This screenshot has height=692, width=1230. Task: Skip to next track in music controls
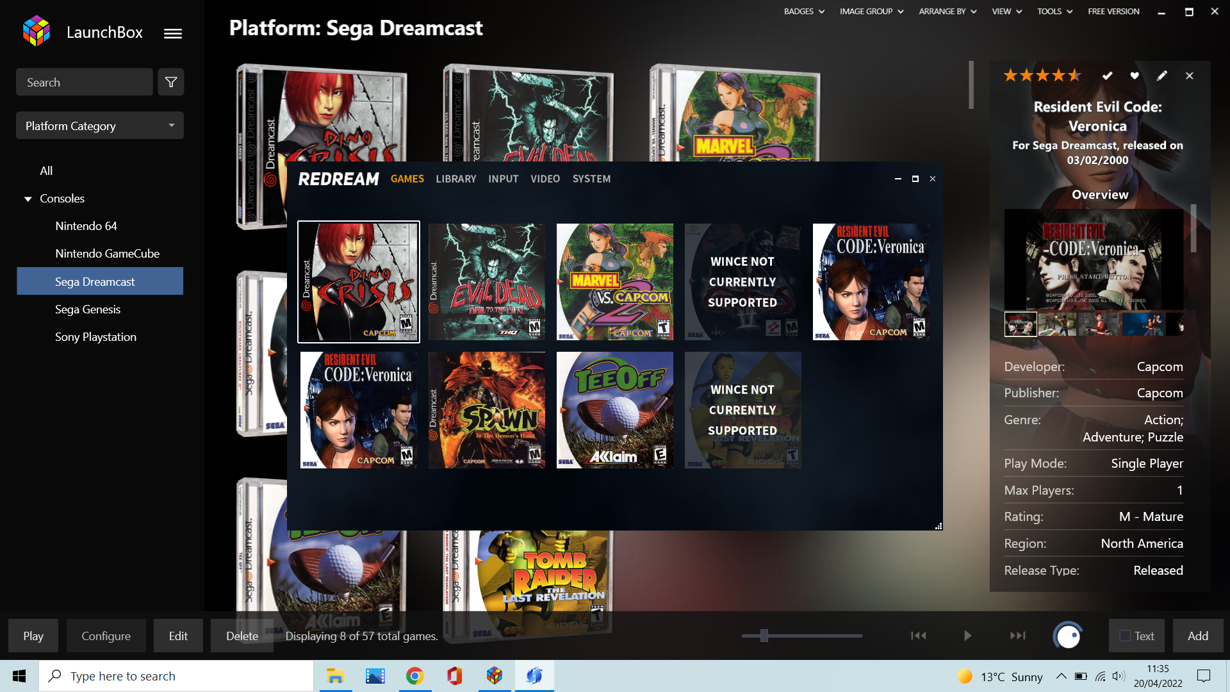point(1018,636)
